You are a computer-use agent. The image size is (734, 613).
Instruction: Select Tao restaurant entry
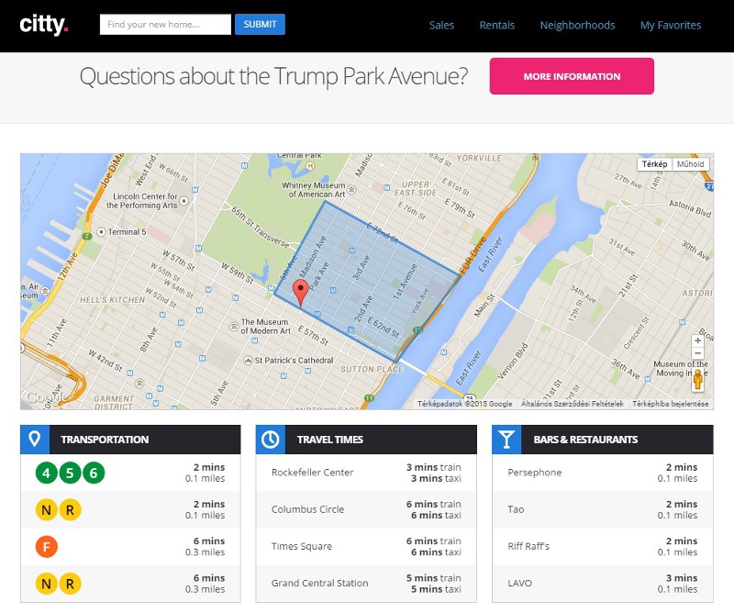coord(603,509)
